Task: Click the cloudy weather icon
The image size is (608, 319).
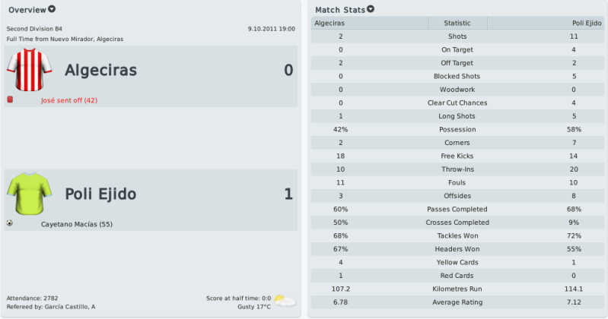Action: point(285,301)
